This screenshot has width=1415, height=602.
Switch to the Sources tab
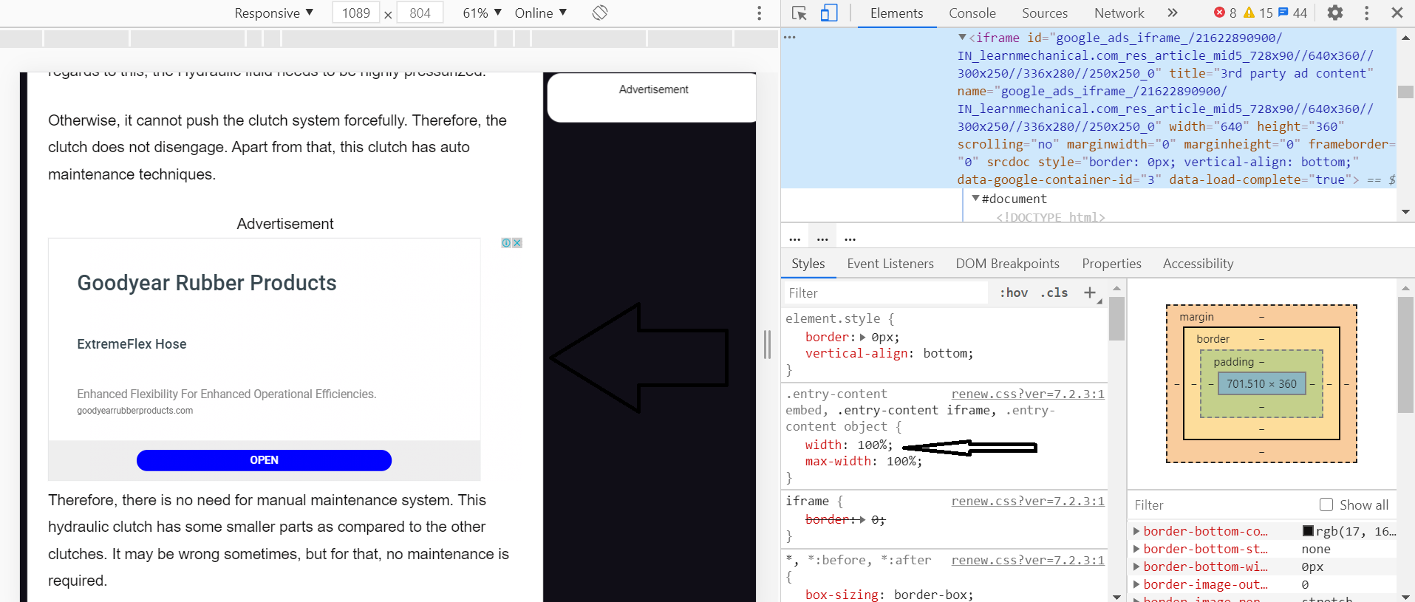(x=1045, y=13)
